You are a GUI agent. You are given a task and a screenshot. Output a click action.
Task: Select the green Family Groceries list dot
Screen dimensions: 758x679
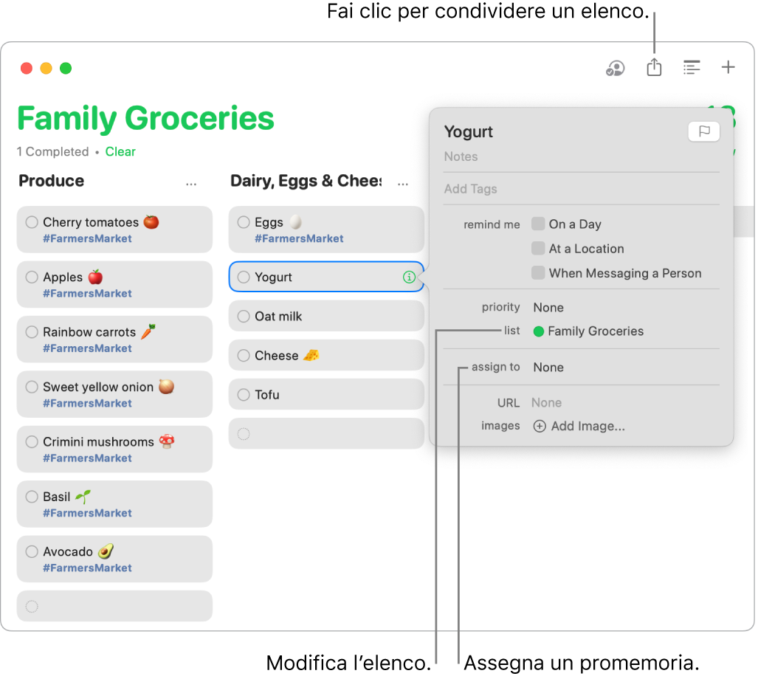(x=538, y=331)
